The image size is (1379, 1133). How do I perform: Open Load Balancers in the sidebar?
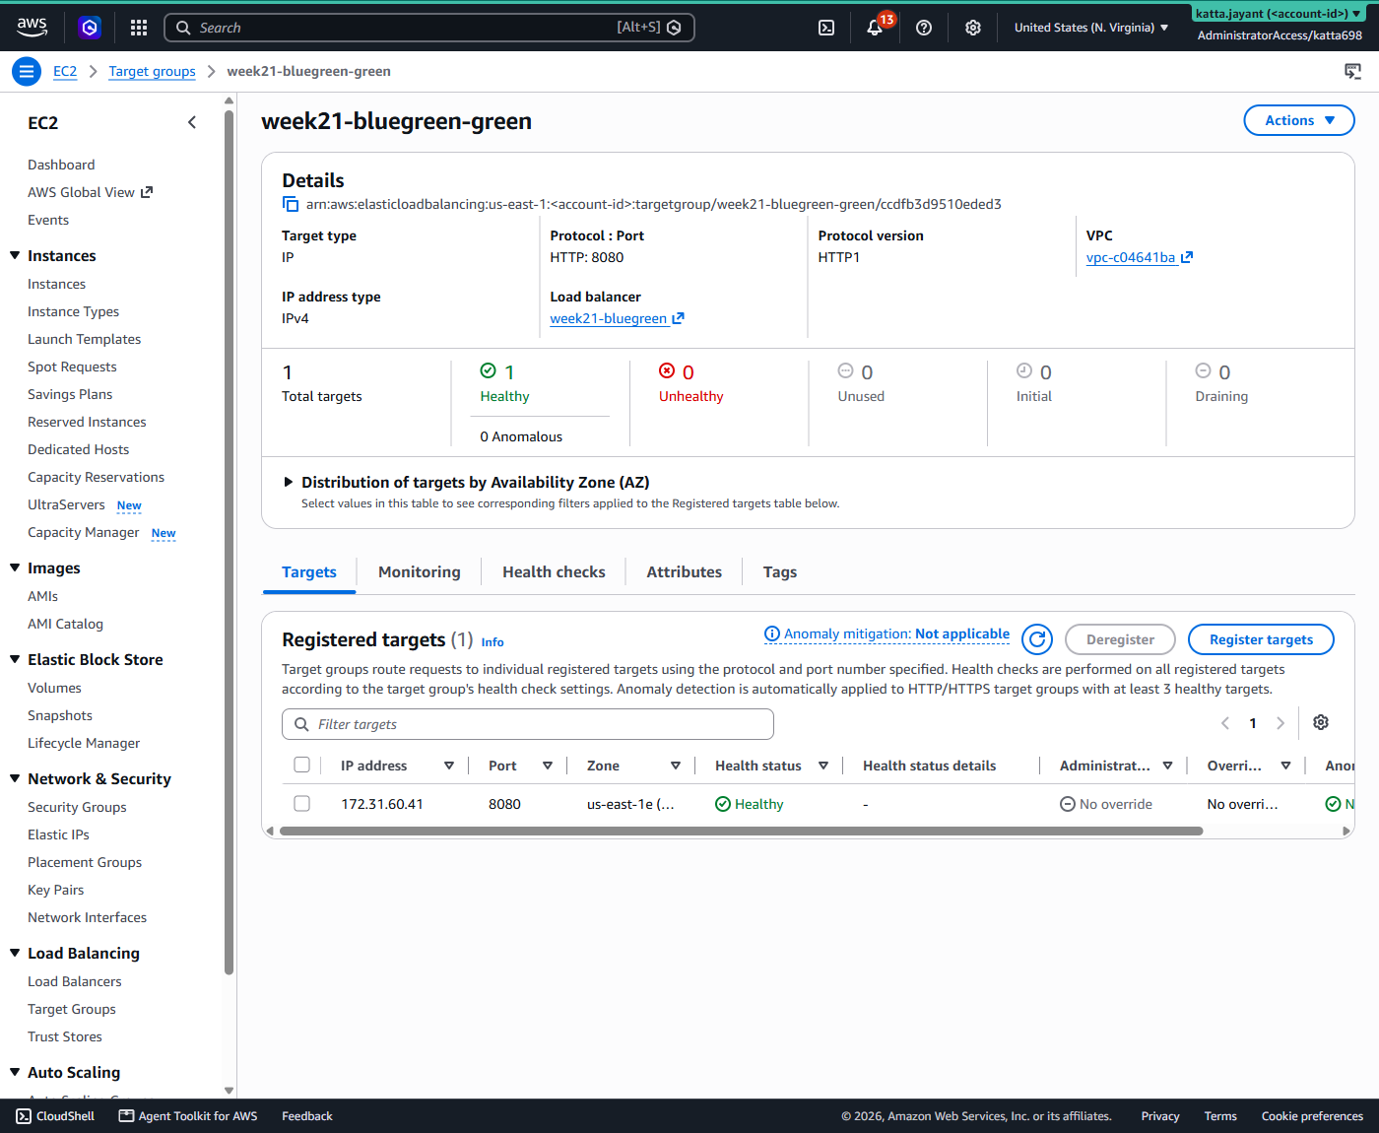pyautogui.click(x=75, y=981)
